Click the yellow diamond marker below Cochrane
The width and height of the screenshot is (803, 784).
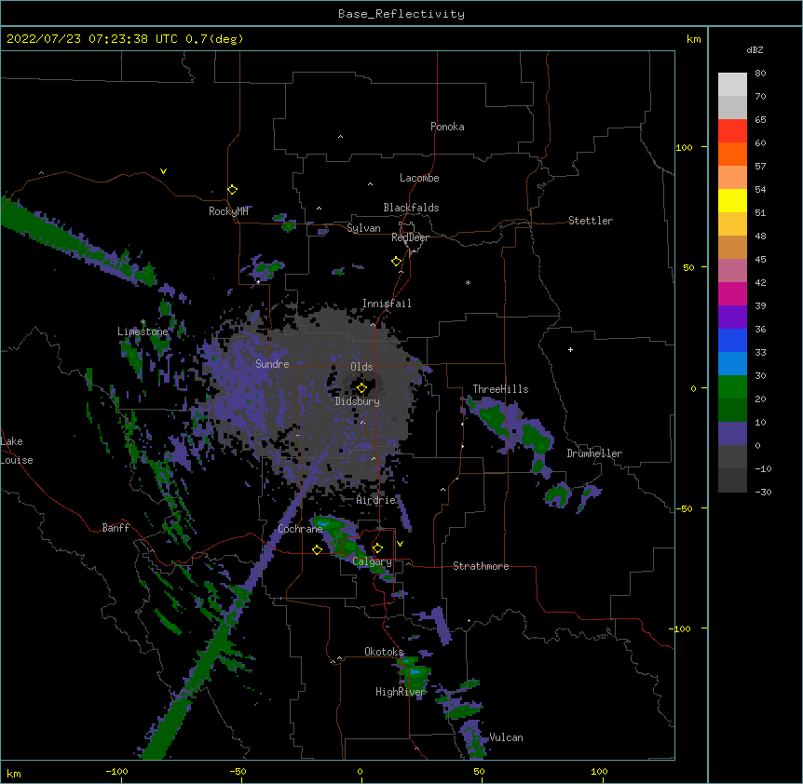coord(317,549)
